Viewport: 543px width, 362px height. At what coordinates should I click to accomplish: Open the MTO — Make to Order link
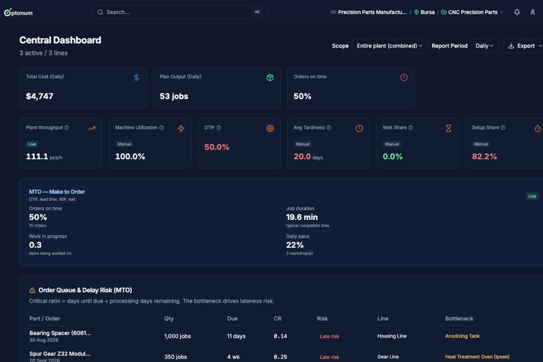point(57,191)
